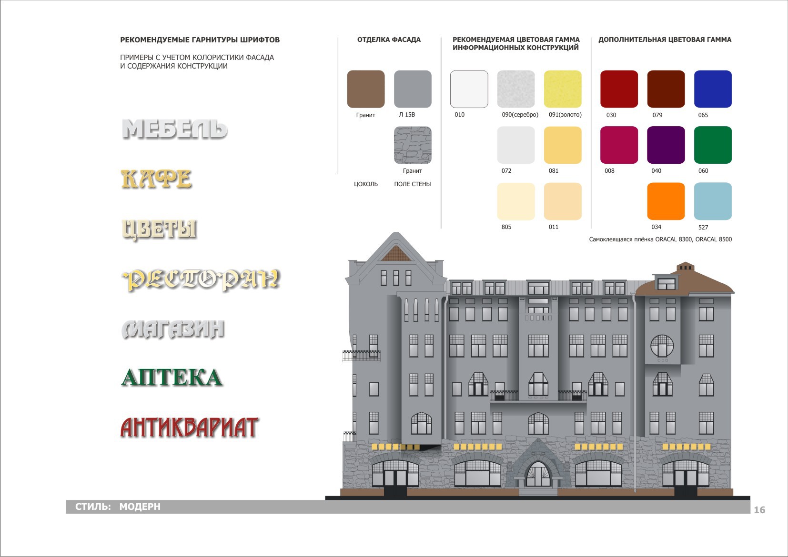Viewport: 788px width, 557px height.
Task: Click the СТИЛЬ: МОДЕРН footer label
Action: point(118,507)
